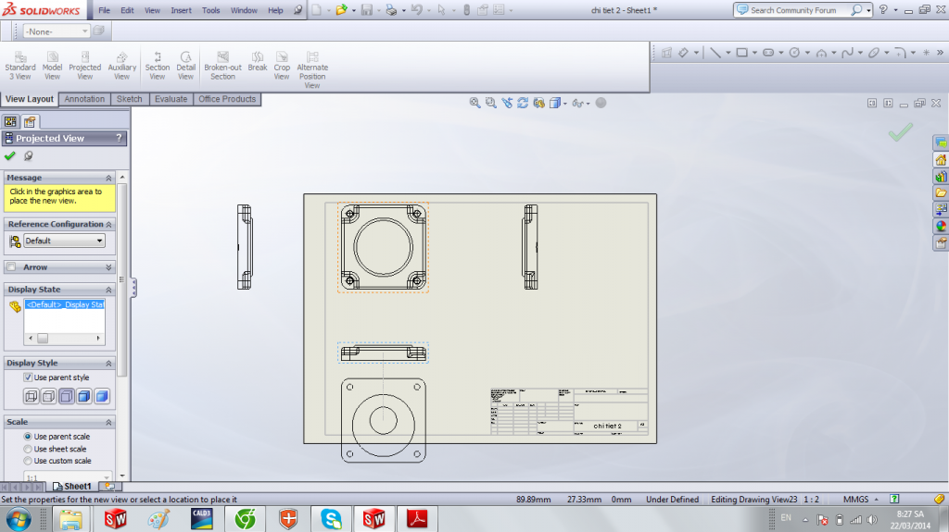Open the -None- layer dropdown
949x532 pixels.
(x=57, y=31)
